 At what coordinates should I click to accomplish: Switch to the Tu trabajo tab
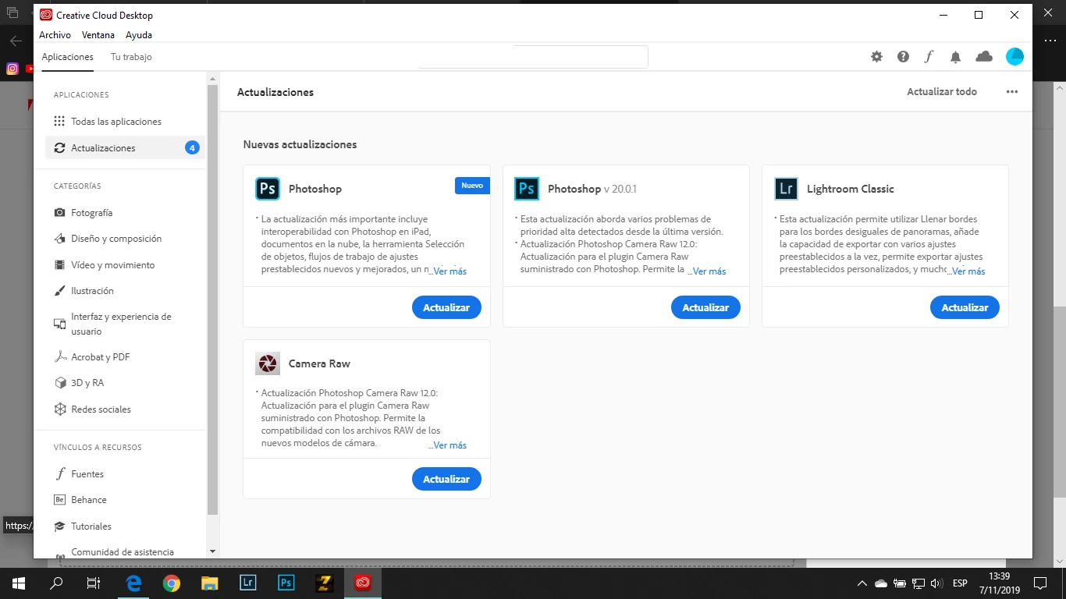tap(131, 57)
